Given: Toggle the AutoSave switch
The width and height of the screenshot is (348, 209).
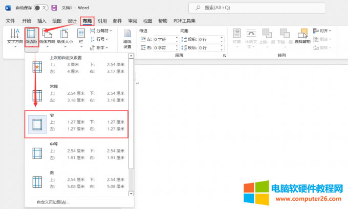Looking at the screenshot, I should 41,8.
